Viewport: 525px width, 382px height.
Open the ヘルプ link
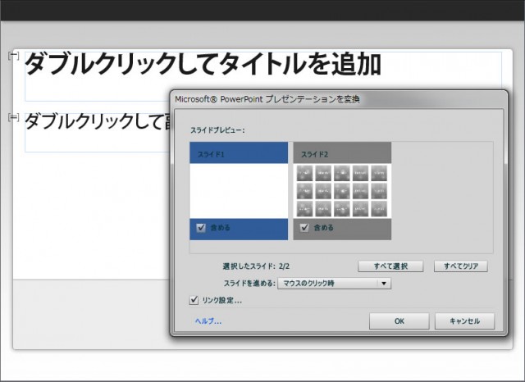tap(208, 321)
